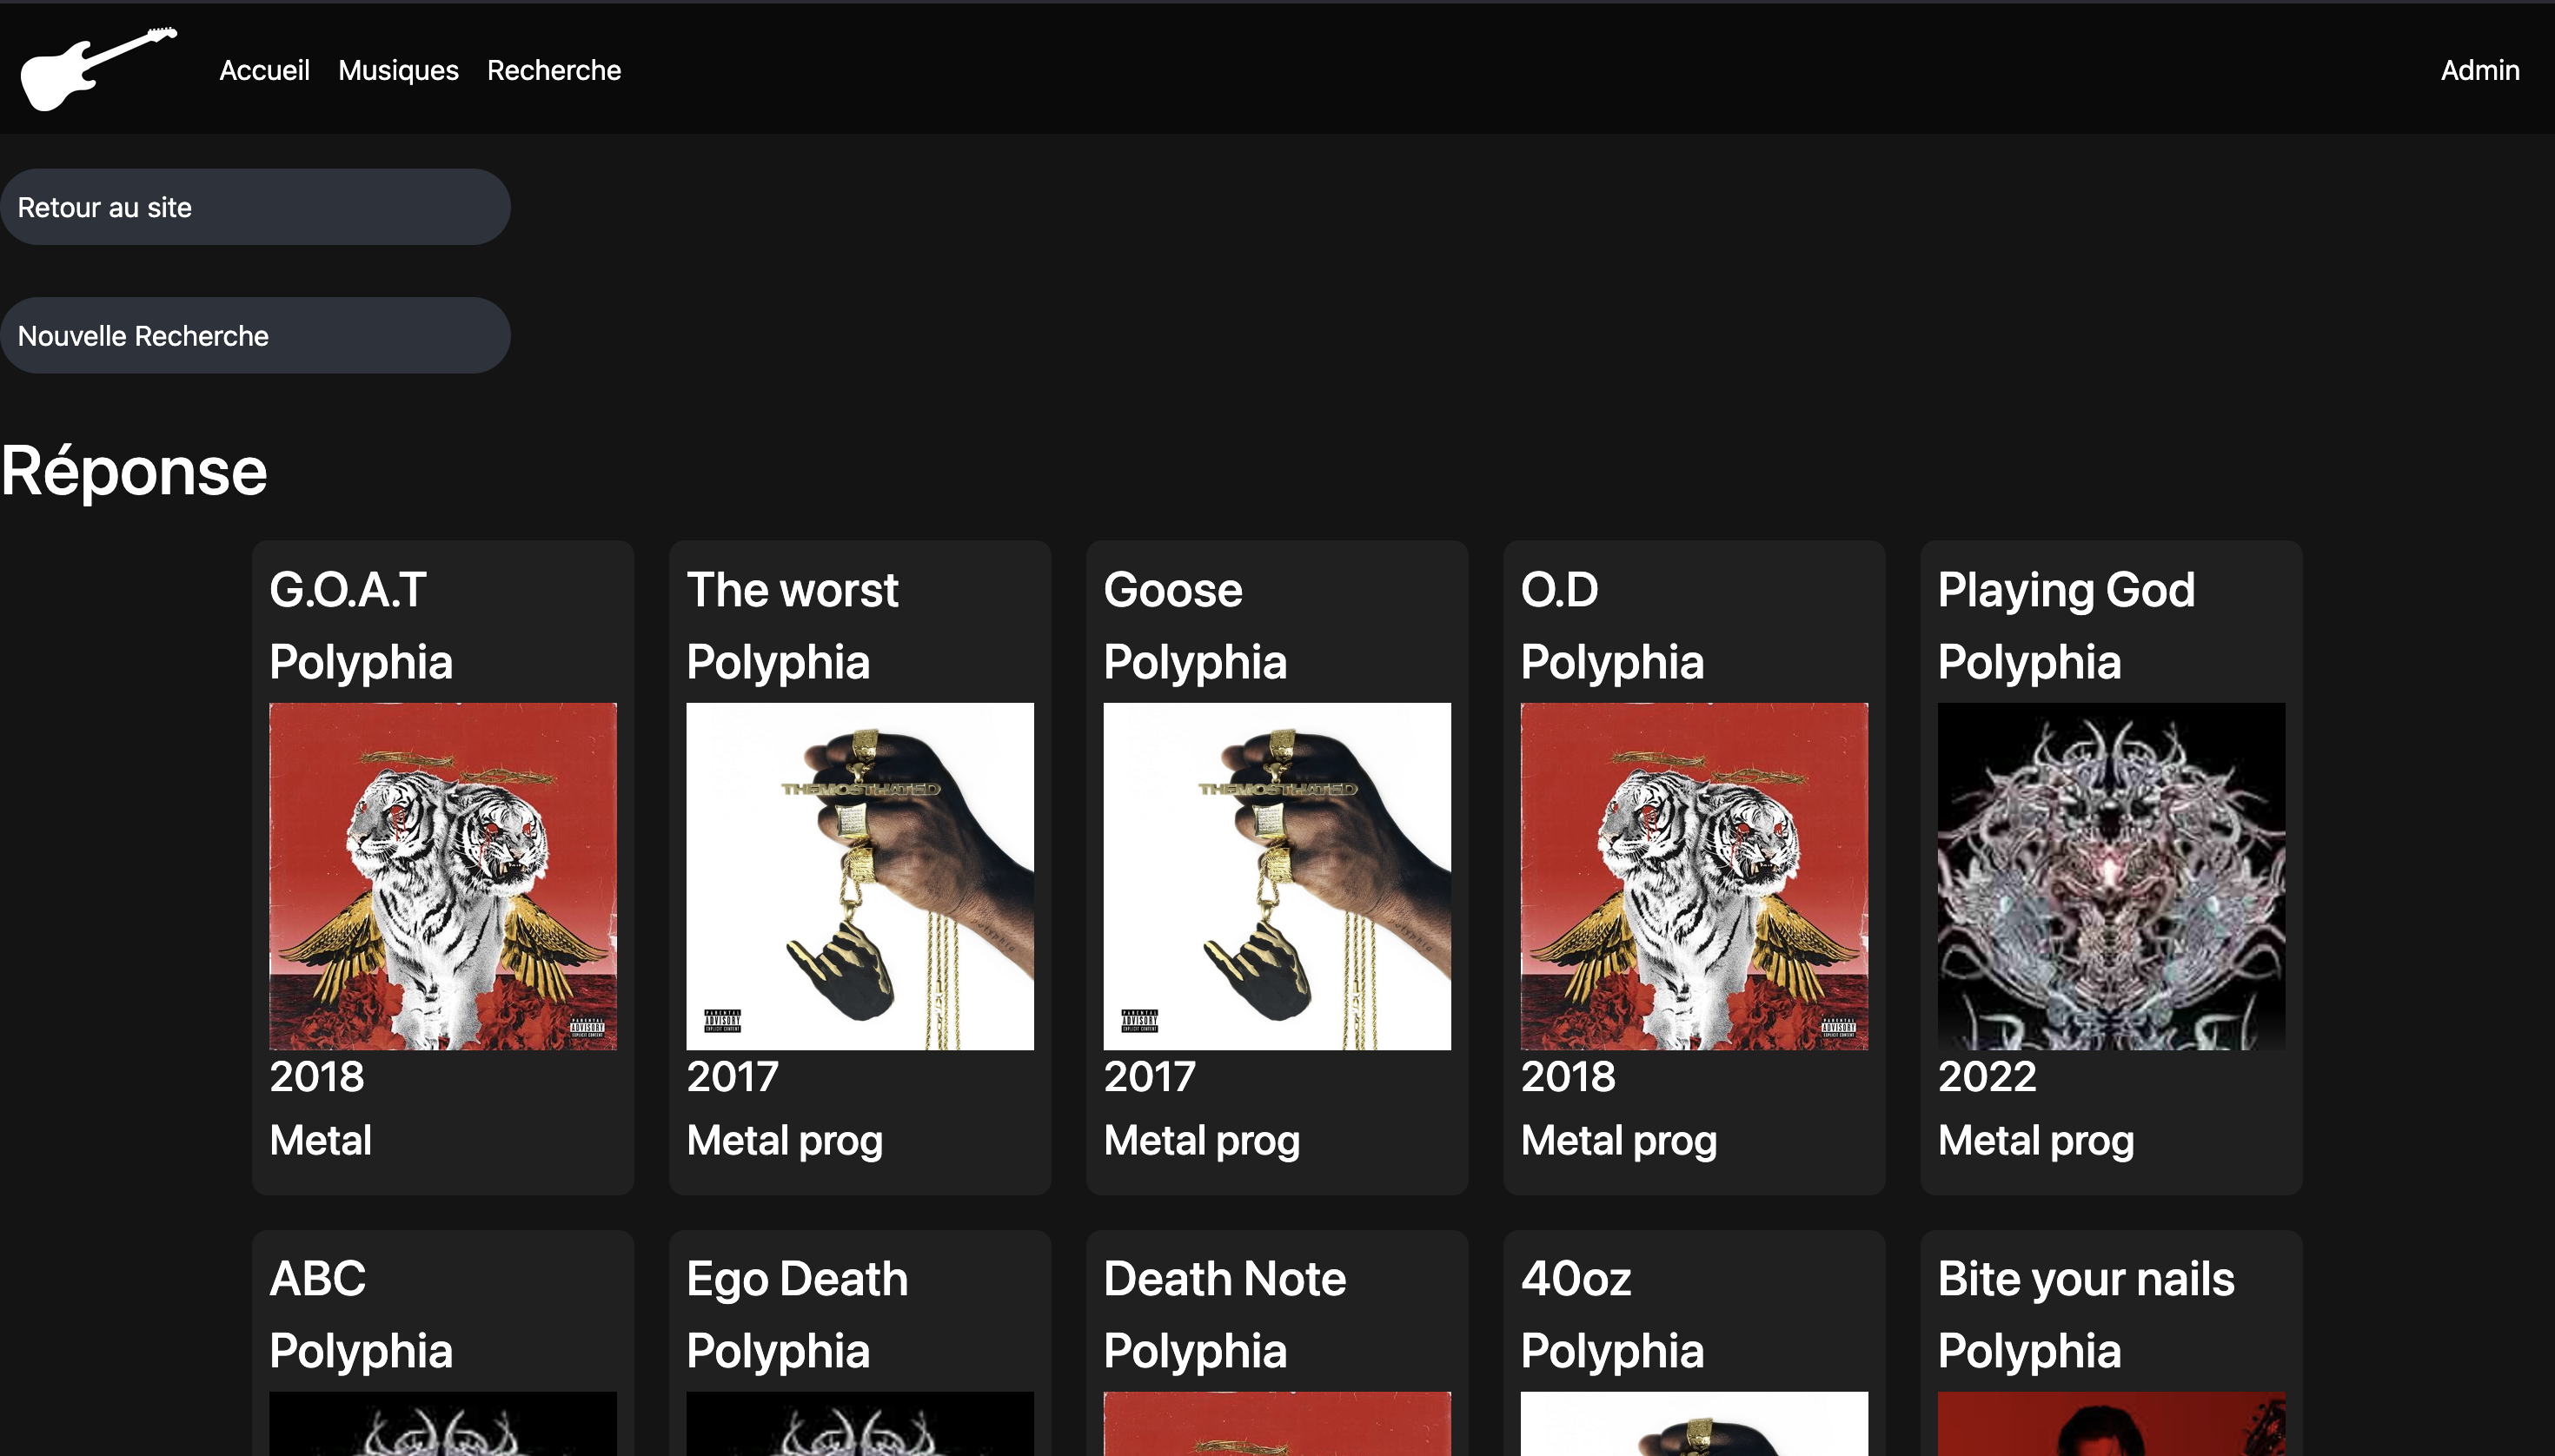2555x1456 pixels.
Task: Click the 2017 year on Goose card
Action: click(x=1151, y=1077)
